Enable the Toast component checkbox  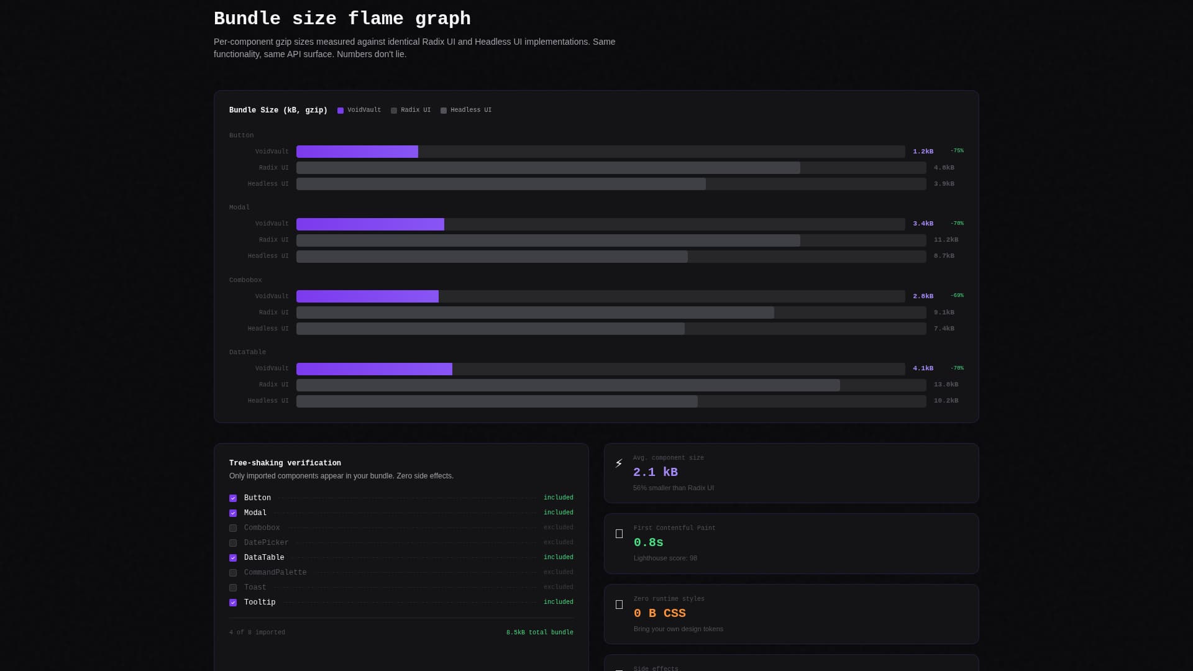click(x=233, y=588)
